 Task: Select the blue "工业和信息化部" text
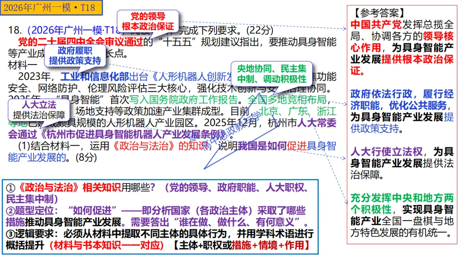95,77
